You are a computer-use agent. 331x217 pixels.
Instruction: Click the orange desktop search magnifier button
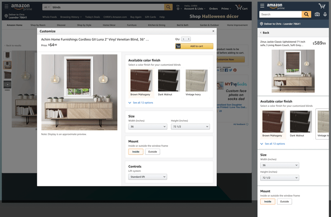(168, 7)
